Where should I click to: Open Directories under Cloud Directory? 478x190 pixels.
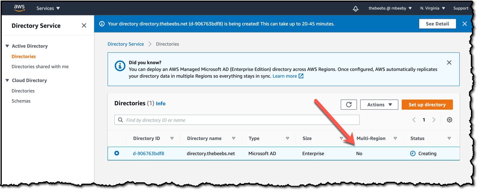click(x=23, y=91)
